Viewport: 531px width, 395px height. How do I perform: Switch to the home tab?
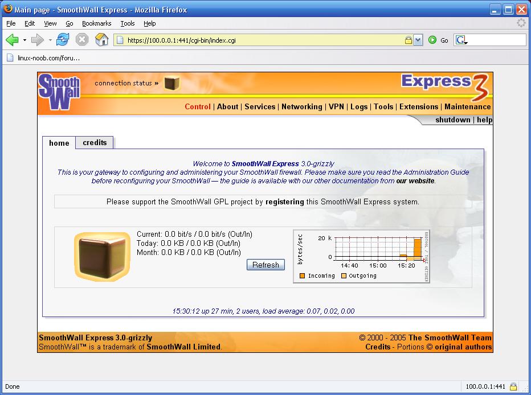pyautogui.click(x=59, y=143)
